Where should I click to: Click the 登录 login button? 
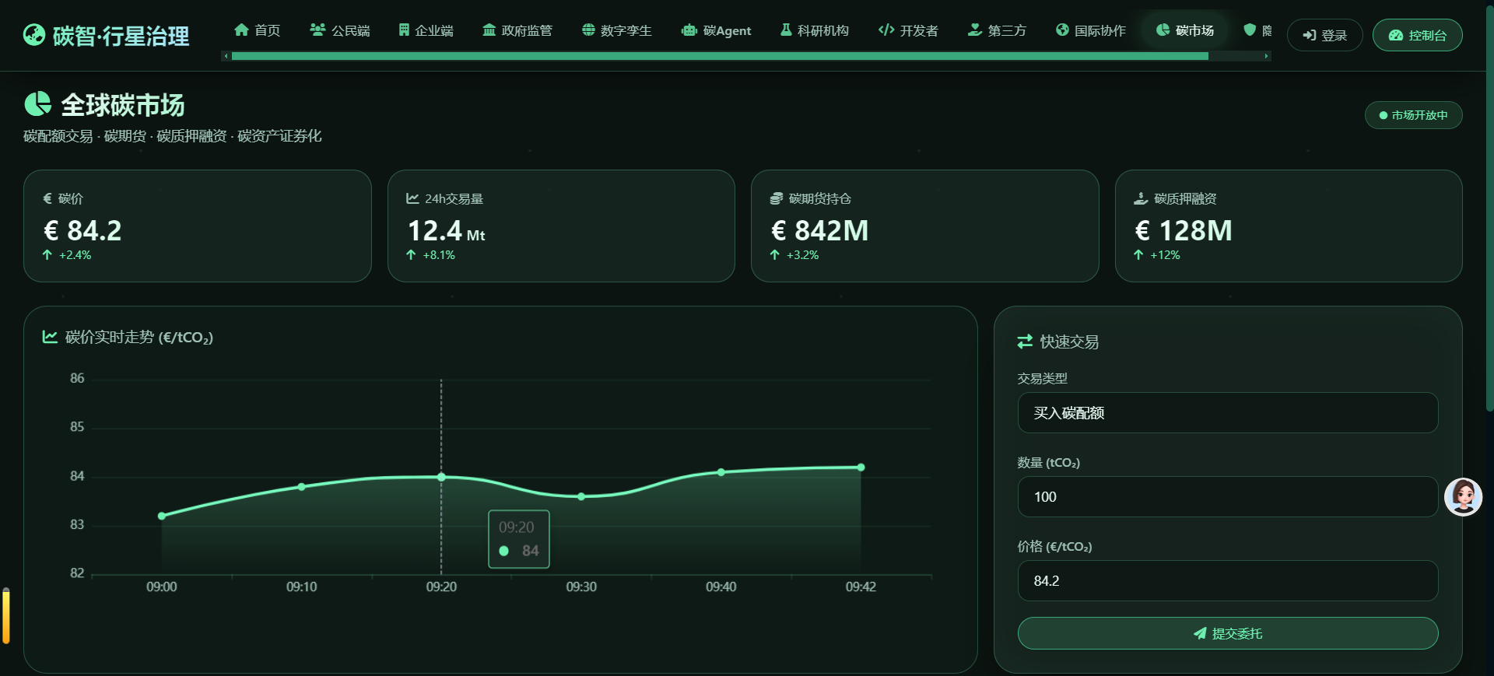[x=1324, y=35]
